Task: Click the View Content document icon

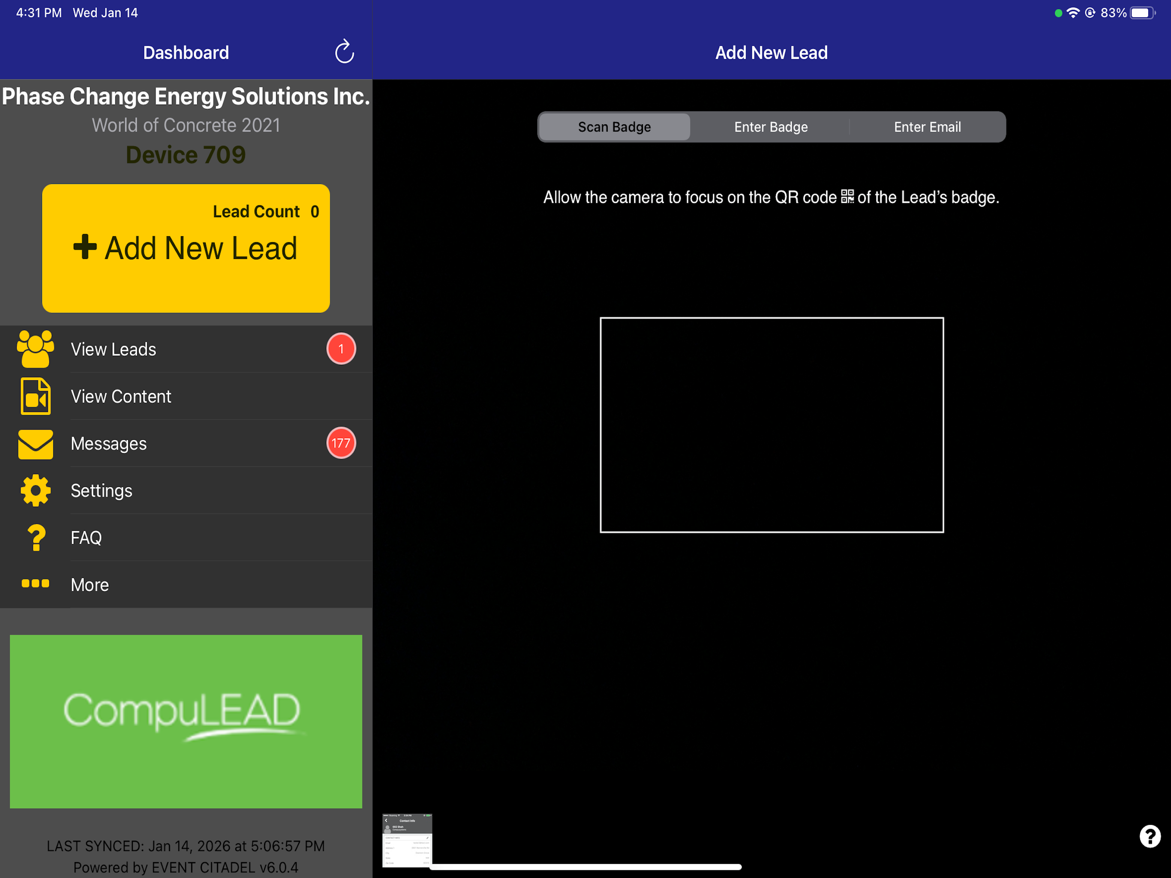Action: point(36,396)
